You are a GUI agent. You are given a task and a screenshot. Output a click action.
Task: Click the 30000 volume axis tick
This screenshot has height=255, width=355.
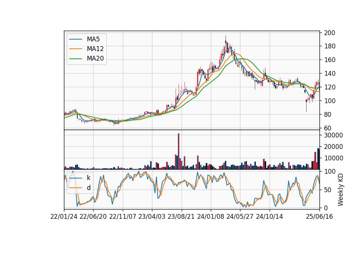333,135
